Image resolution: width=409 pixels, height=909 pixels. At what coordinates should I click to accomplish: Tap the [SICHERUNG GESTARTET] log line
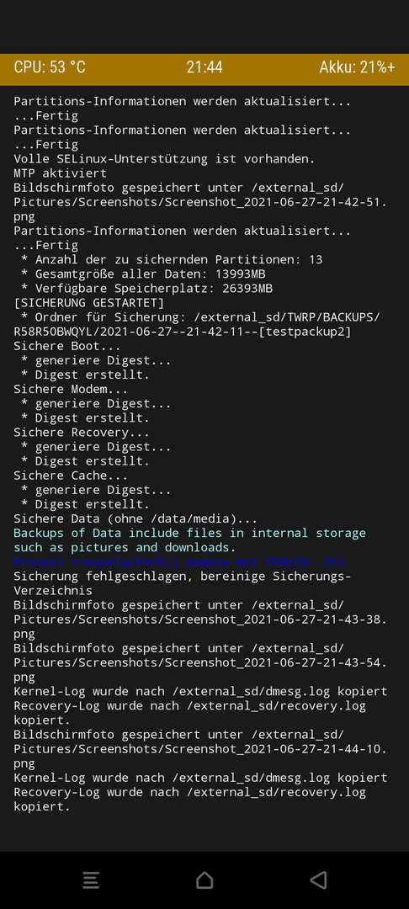pos(88,303)
